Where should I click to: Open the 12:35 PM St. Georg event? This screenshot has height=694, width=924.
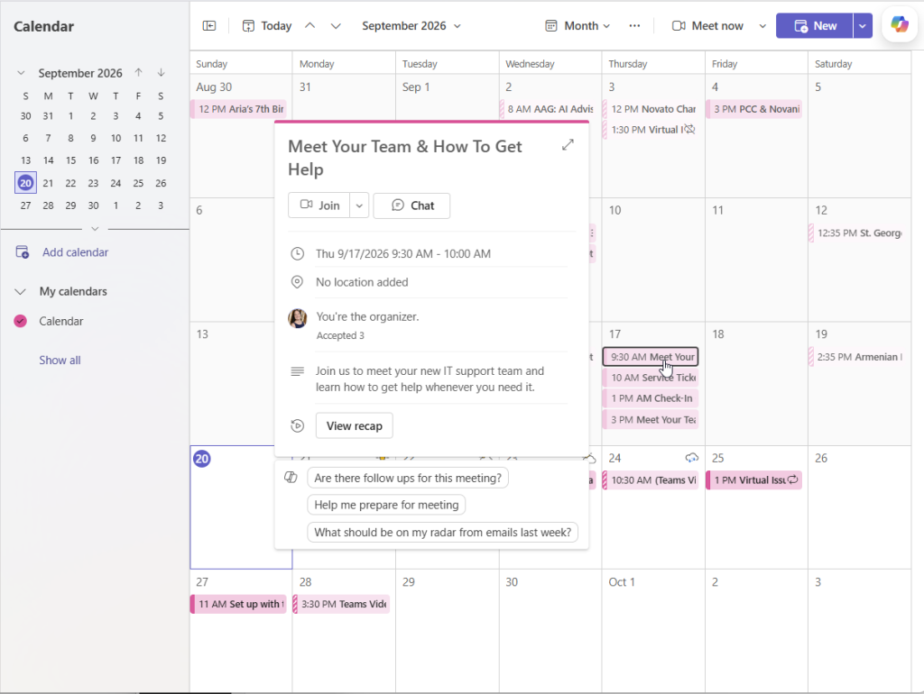tap(857, 233)
